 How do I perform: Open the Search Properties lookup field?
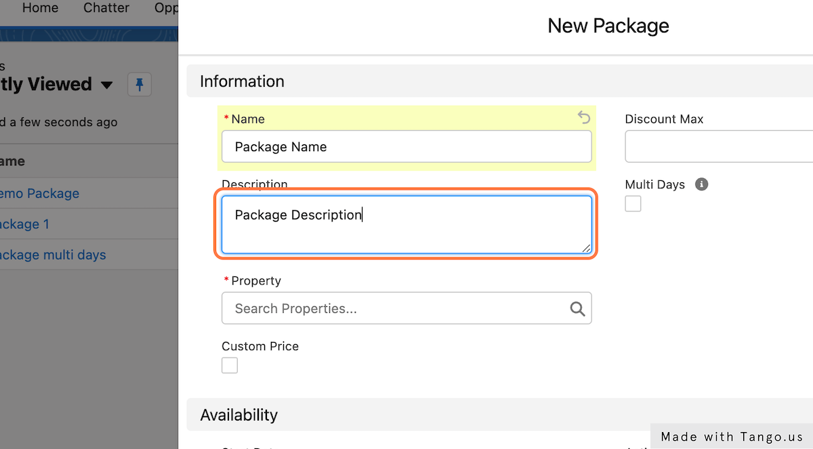coord(396,309)
